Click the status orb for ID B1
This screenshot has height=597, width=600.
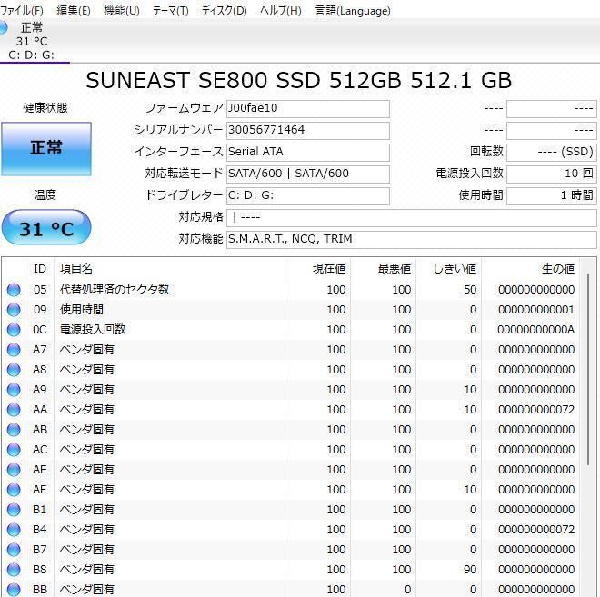tap(14, 510)
